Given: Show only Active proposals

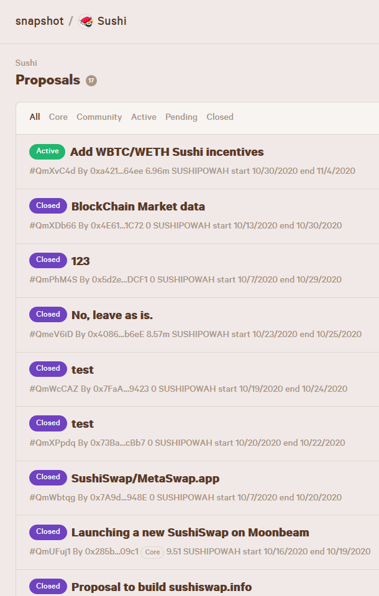Looking at the screenshot, I should click(144, 117).
